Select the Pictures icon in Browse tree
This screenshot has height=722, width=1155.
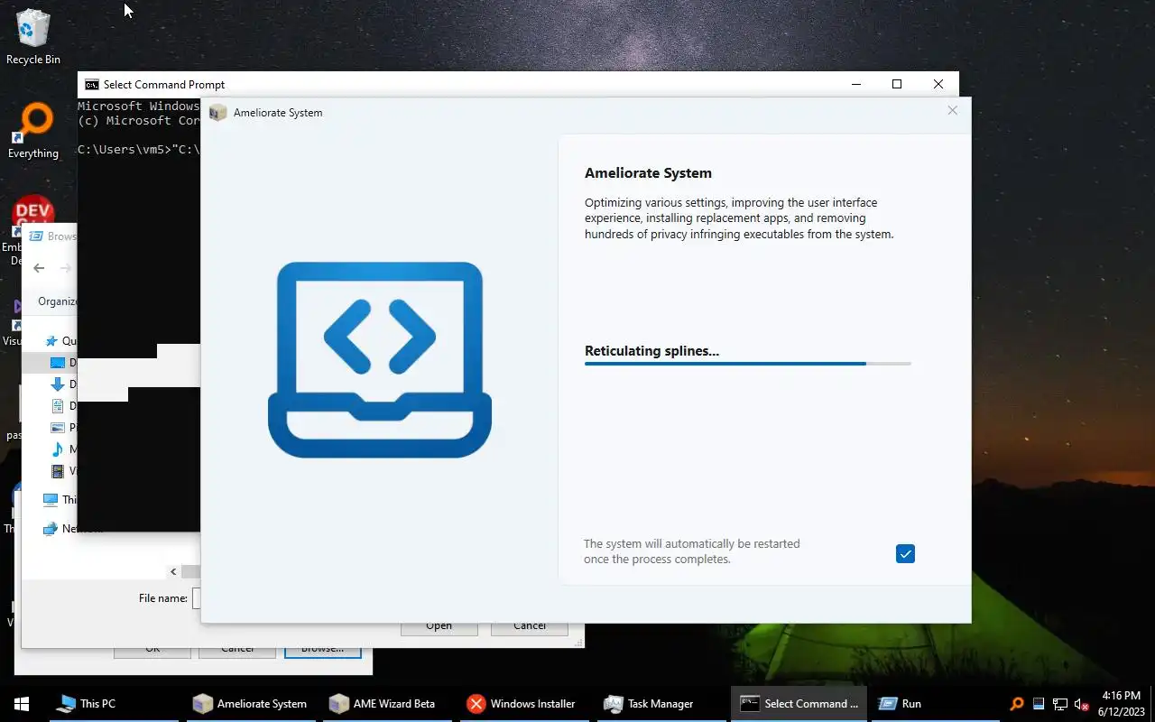[x=58, y=428]
